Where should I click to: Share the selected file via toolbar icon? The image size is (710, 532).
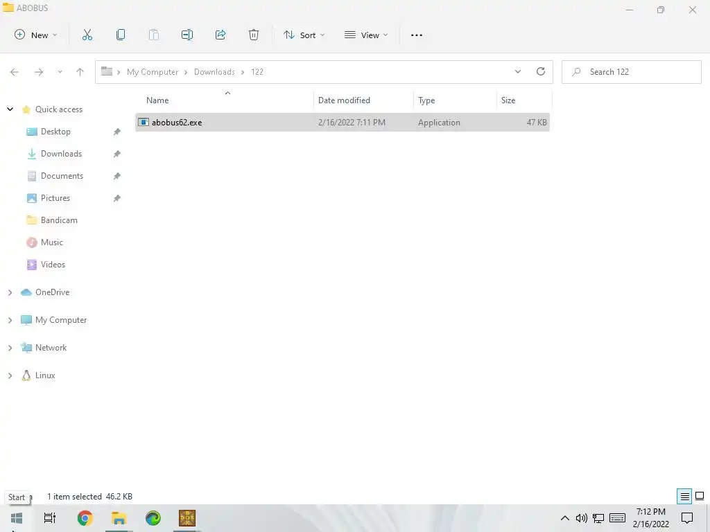coord(220,35)
